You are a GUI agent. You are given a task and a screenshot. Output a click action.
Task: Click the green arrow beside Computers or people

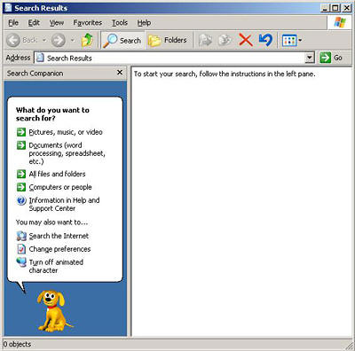21,187
